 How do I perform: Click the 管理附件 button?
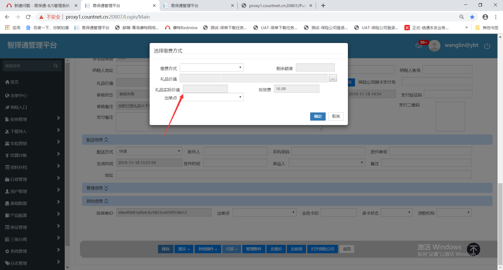click(x=254, y=249)
